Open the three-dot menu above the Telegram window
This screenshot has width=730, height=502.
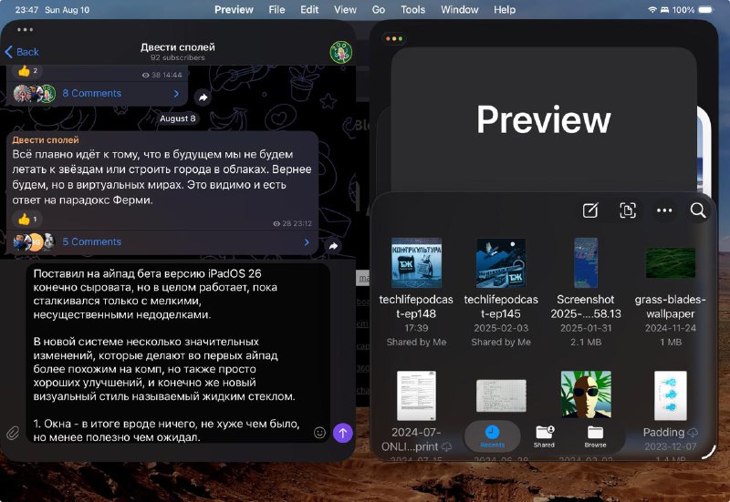25,30
